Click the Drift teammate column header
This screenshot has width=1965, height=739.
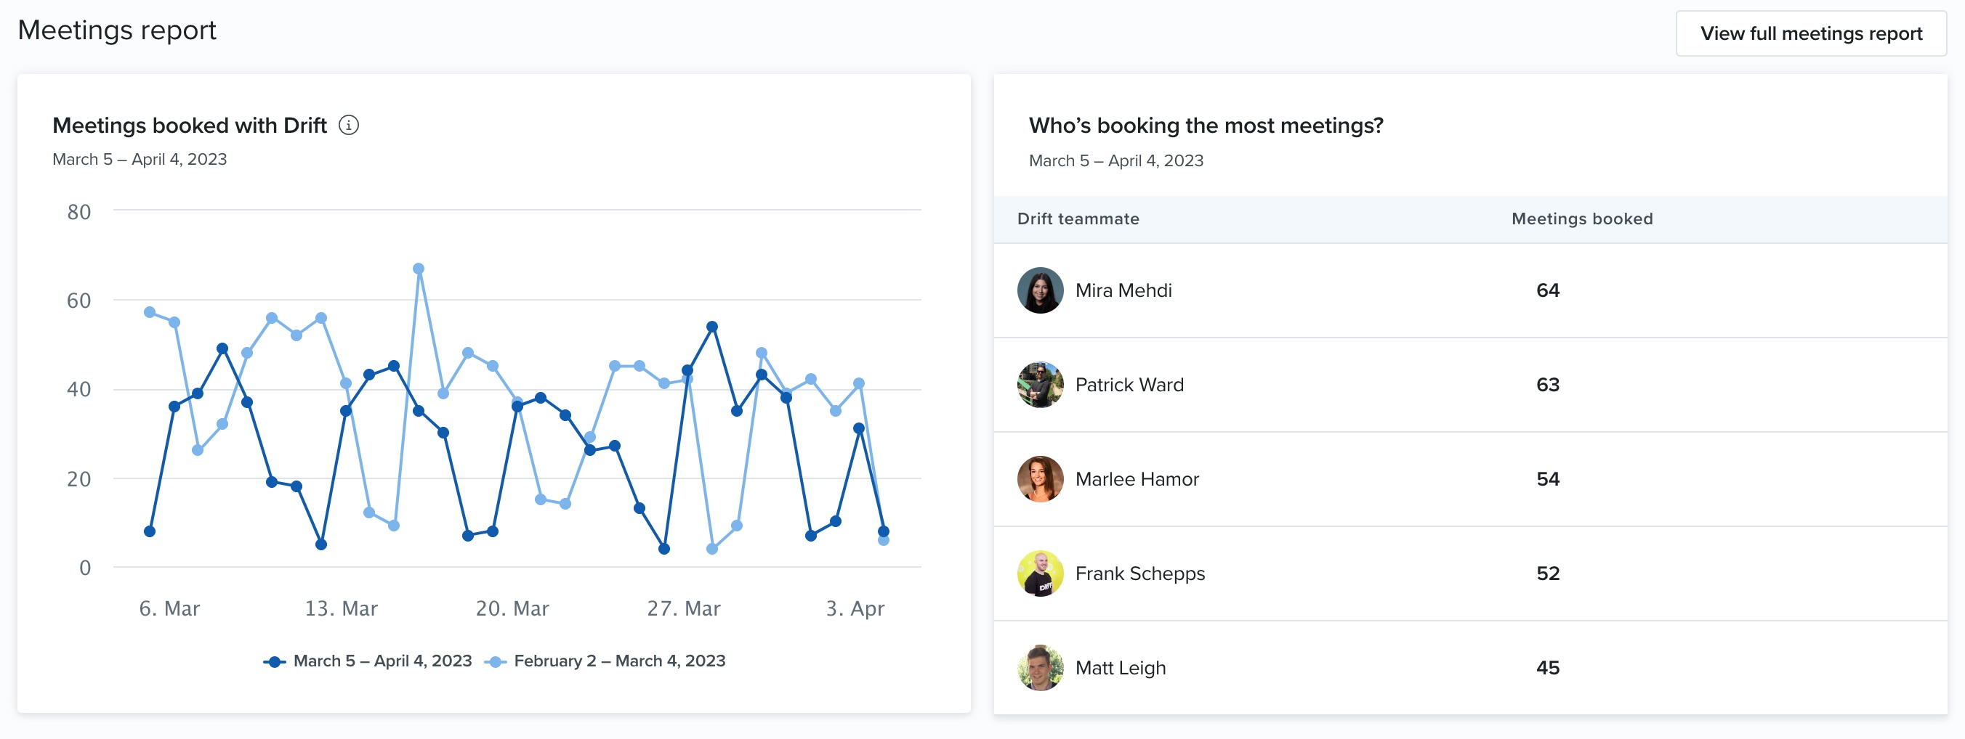(1078, 219)
